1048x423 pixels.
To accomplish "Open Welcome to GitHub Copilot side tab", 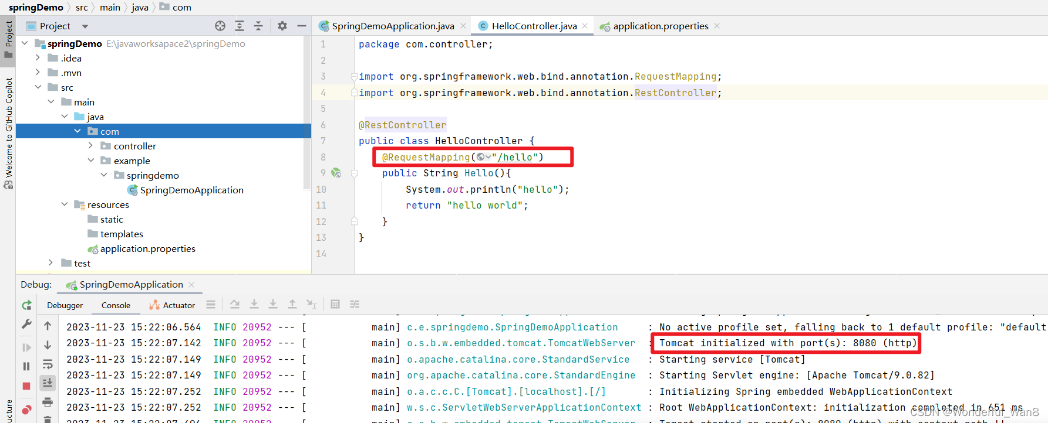I will (x=8, y=134).
